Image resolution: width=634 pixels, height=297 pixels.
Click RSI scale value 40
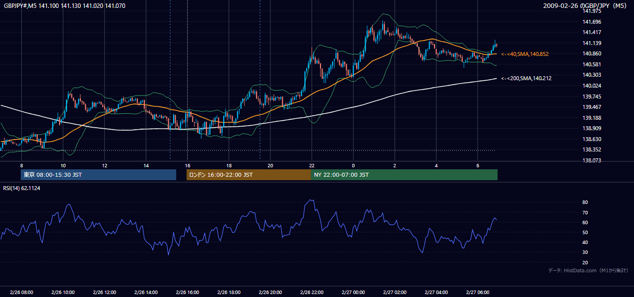585,243
